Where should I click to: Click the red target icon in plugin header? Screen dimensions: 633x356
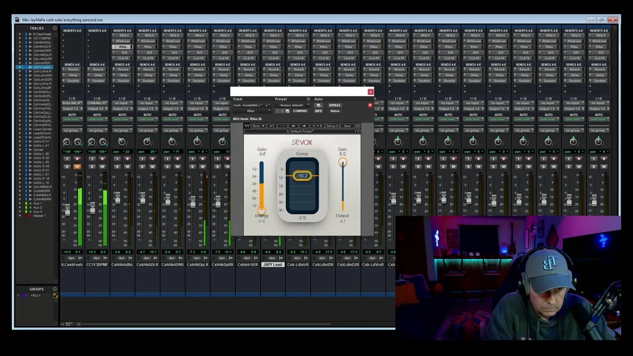point(370,105)
